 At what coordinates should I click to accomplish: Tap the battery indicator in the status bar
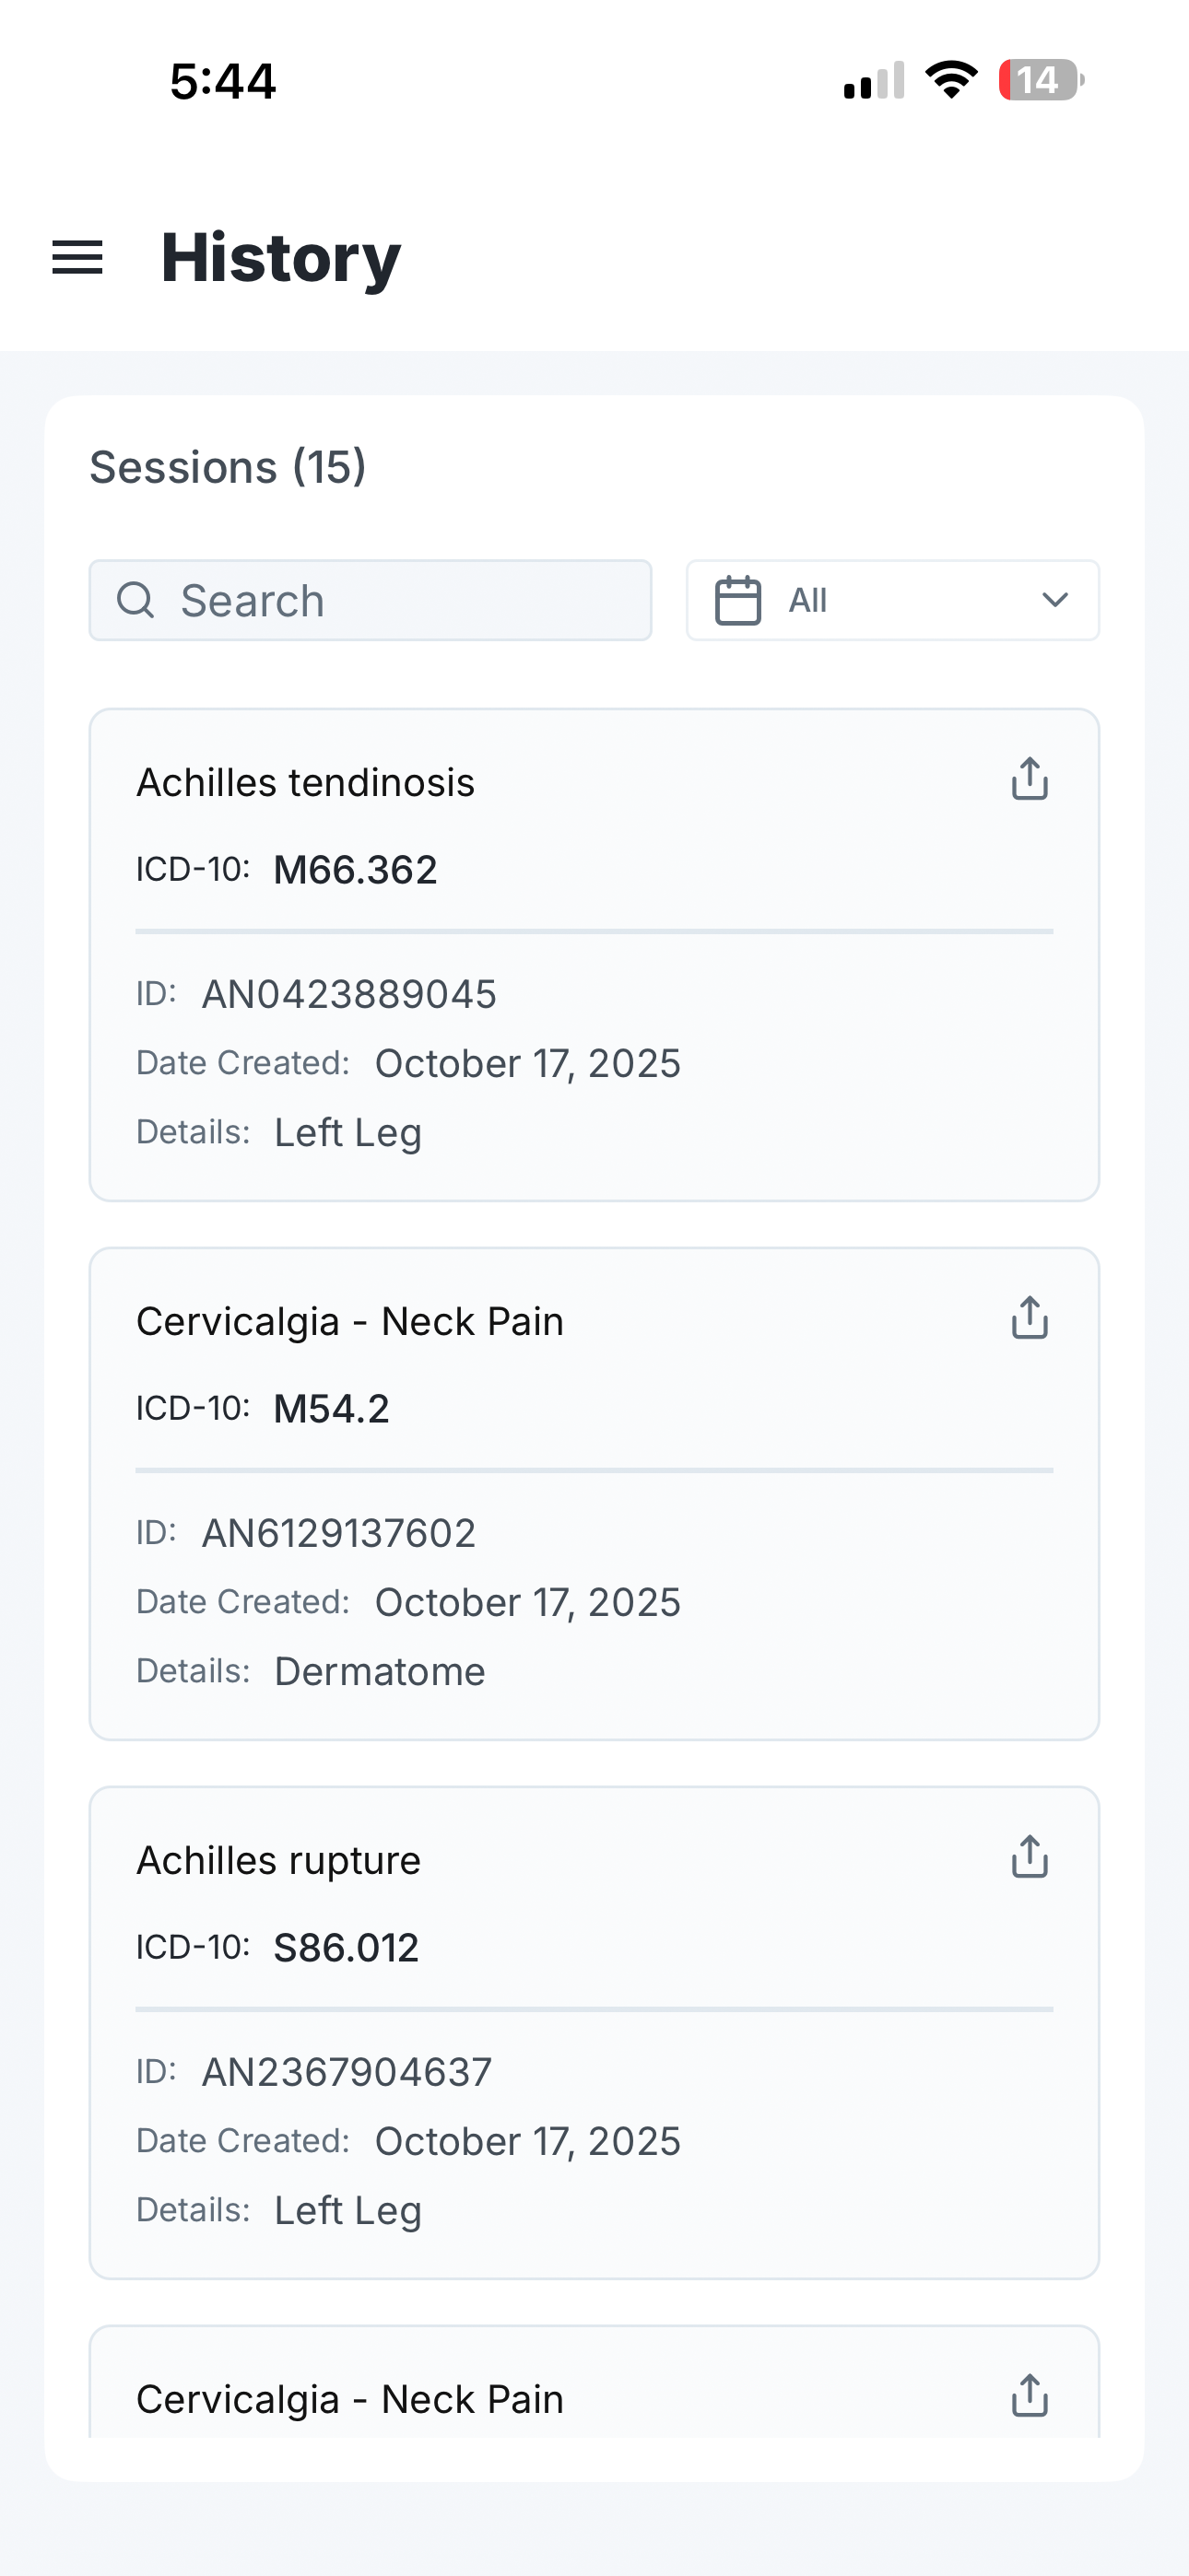coord(1040,80)
